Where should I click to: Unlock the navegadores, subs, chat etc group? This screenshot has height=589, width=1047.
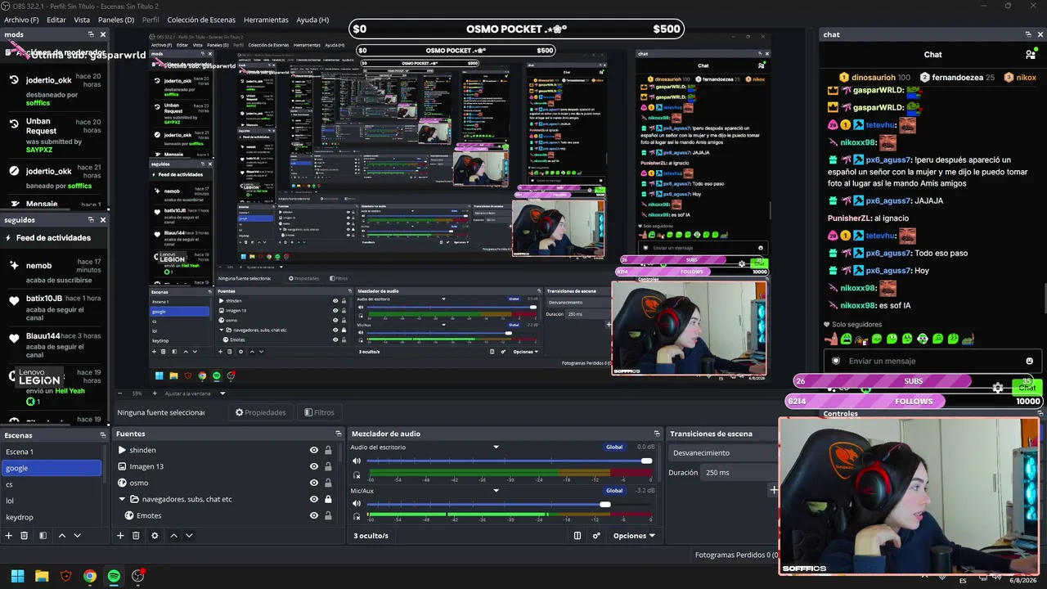click(x=328, y=499)
